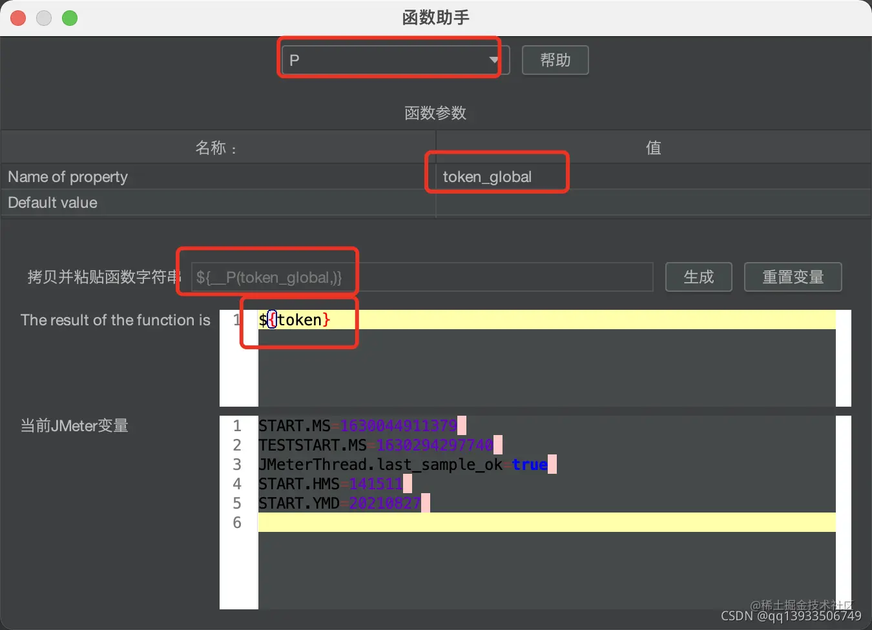Focus the function string field ${__P(token_global,)}
This screenshot has width=872, height=630.
422,277
